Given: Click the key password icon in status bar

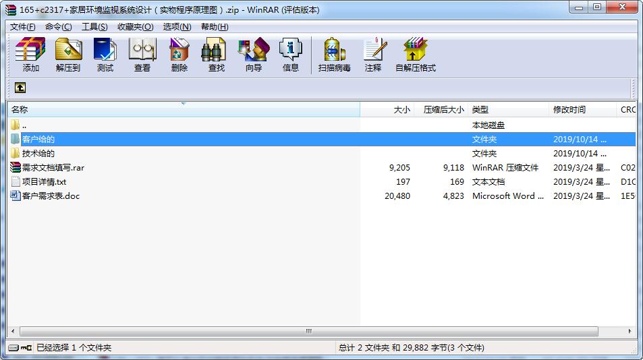Looking at the screenshot, I should pyautogui.click(x=27, y=348).
